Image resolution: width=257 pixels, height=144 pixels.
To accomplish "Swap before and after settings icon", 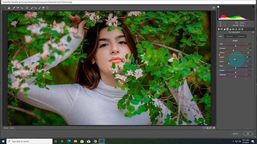I will click(208, 128).
